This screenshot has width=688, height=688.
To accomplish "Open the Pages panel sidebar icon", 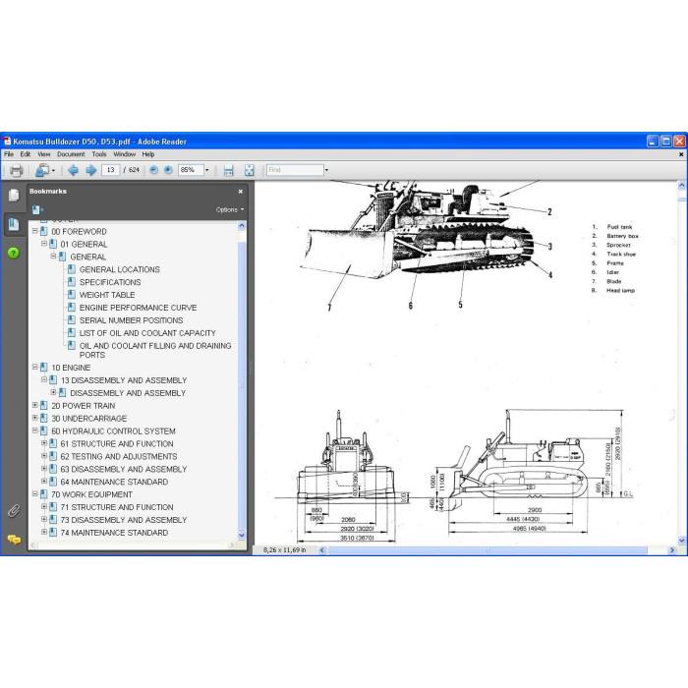I will 14,196.
